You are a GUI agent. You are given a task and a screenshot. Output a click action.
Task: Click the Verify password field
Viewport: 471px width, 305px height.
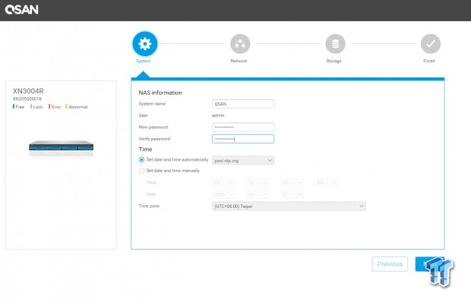point(243,139)
